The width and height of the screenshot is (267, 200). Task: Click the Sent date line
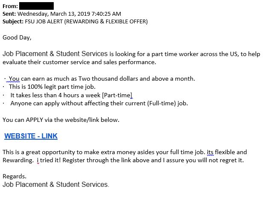[x=62, y=14]
